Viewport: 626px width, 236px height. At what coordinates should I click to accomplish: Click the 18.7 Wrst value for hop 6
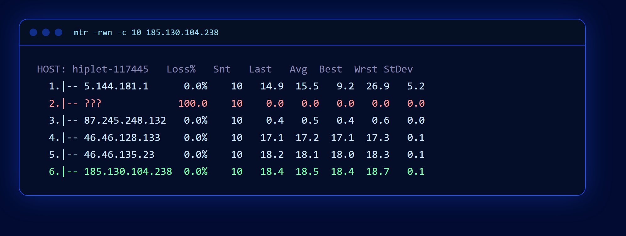pyautogui.click(x=378, y=172)
